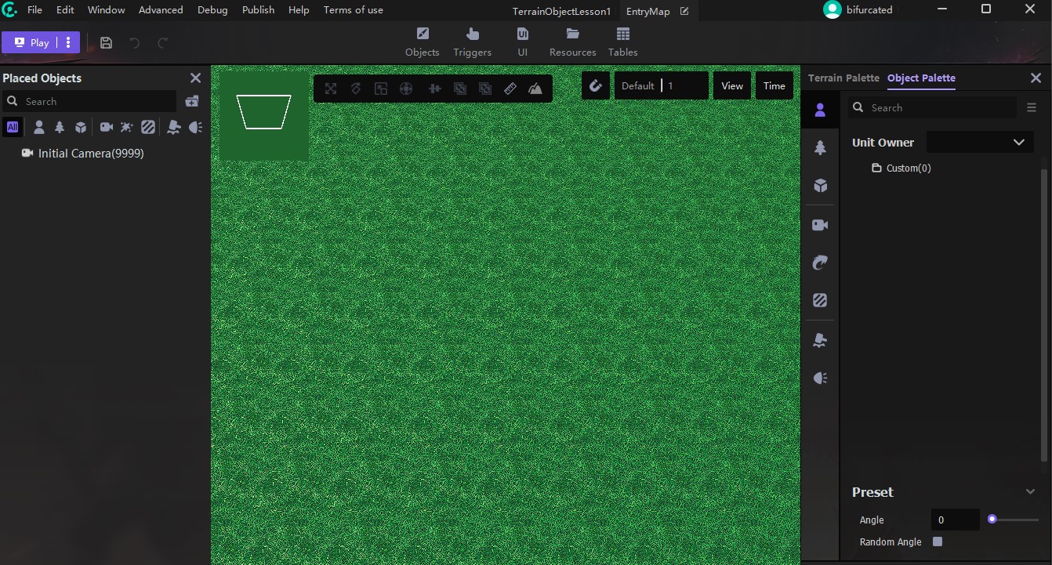Viewport: 1052px width, 565px height.
Task: Open the Object Palette list options menu
Action: pyautogui.click(x=1032, y=107)
